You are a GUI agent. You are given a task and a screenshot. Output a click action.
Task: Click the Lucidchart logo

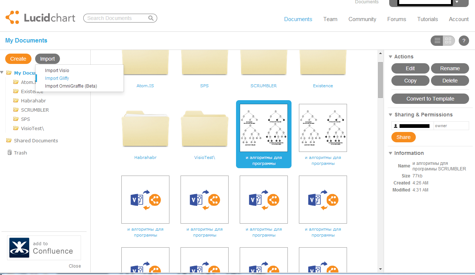(x=40, y=18)
